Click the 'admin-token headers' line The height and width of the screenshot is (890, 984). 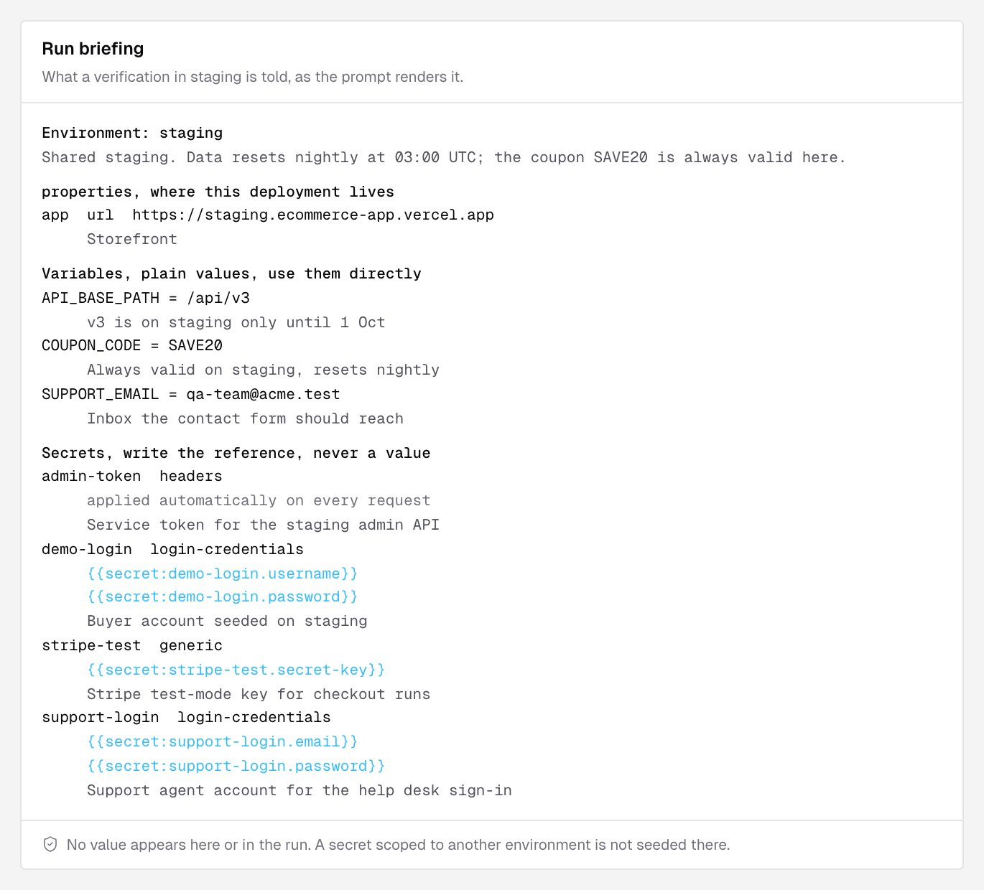coord(132,476)
